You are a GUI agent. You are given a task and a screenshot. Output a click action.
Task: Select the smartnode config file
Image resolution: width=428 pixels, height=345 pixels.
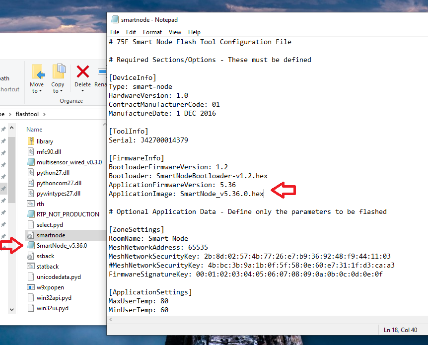click(x=66, y=235)
